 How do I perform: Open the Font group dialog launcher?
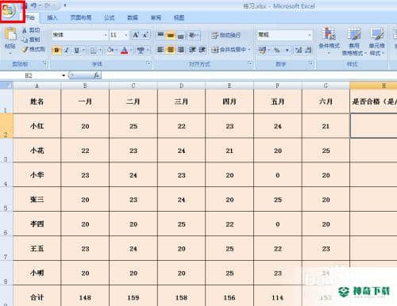[148, 63]
